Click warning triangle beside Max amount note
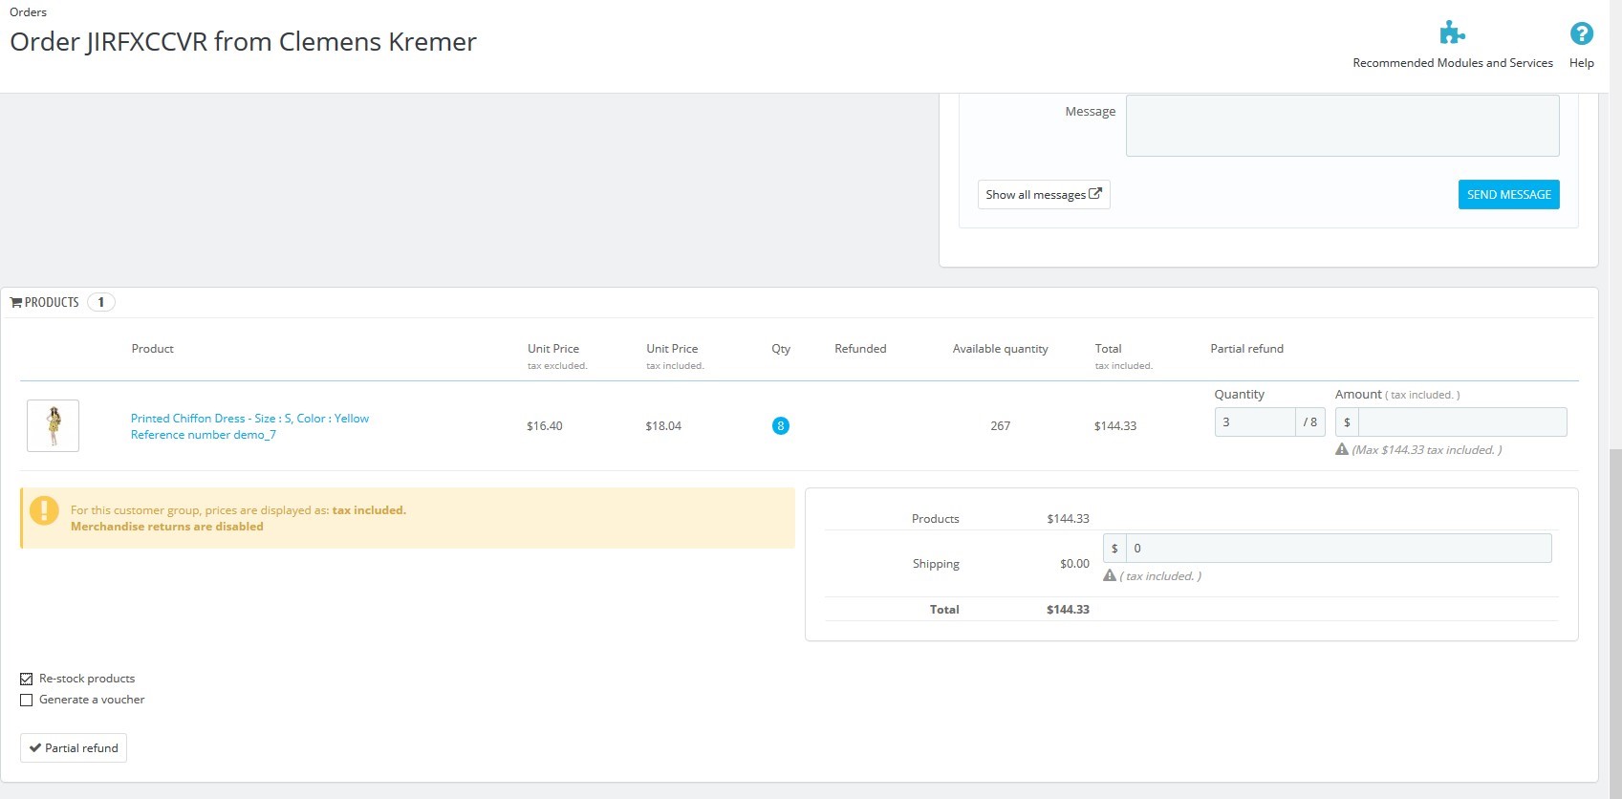Image resolution: width=1622 pixels, height=799 pixels. pos(1342,450)
